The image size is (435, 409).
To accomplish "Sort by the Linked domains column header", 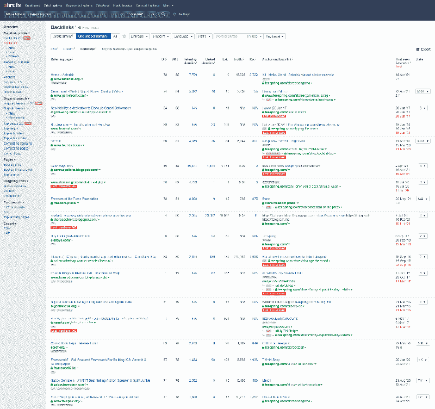I will 208,61.
